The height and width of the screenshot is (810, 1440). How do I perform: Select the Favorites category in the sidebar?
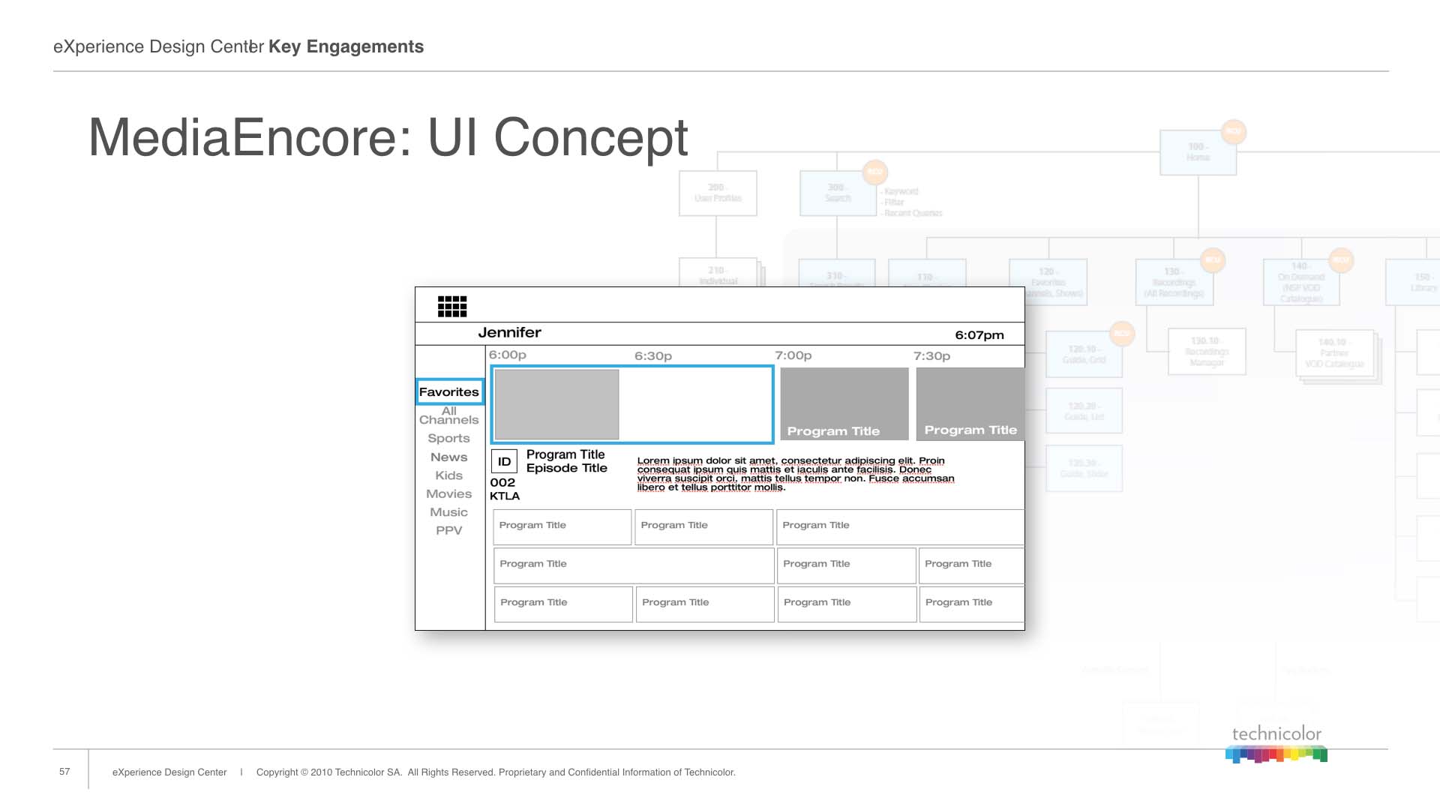click(449, 391)
